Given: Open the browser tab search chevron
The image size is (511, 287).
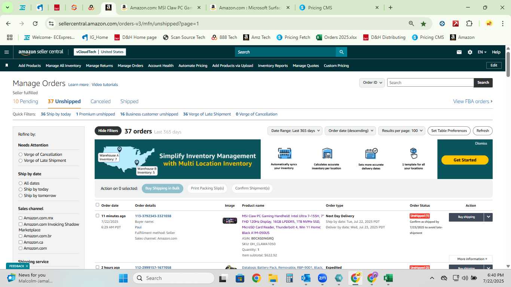Looking at the screenshot, I should click(7, 7).
